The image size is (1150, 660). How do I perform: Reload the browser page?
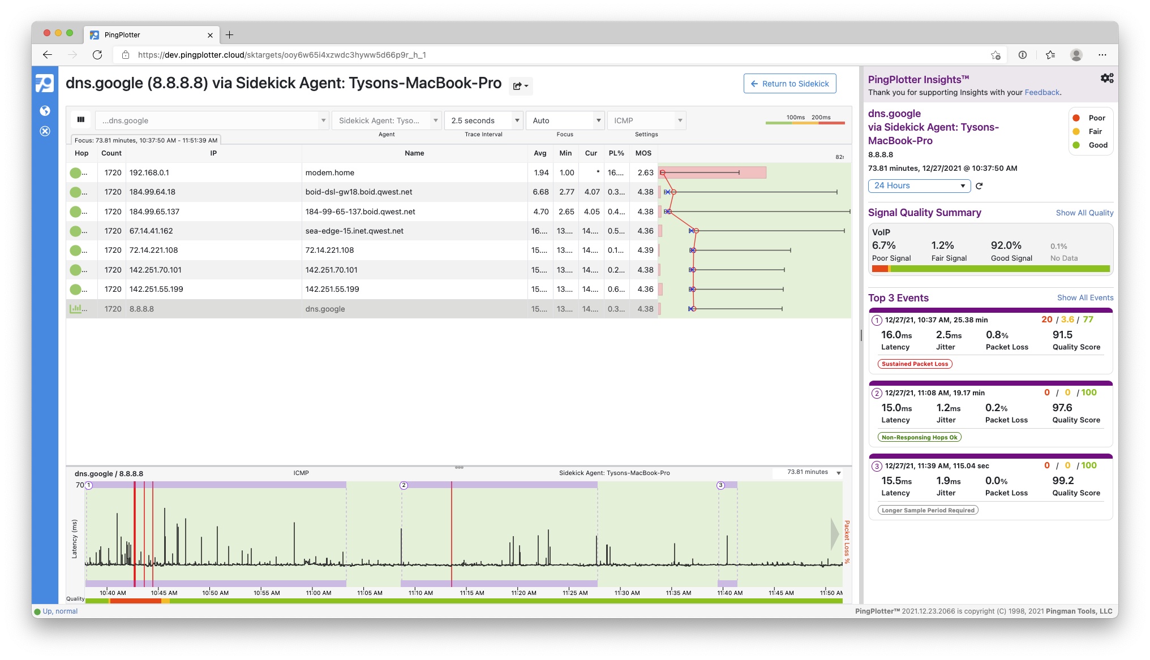[97, 55]
